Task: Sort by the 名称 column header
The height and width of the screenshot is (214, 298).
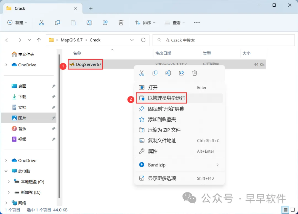Action: [x=77, y=53]
